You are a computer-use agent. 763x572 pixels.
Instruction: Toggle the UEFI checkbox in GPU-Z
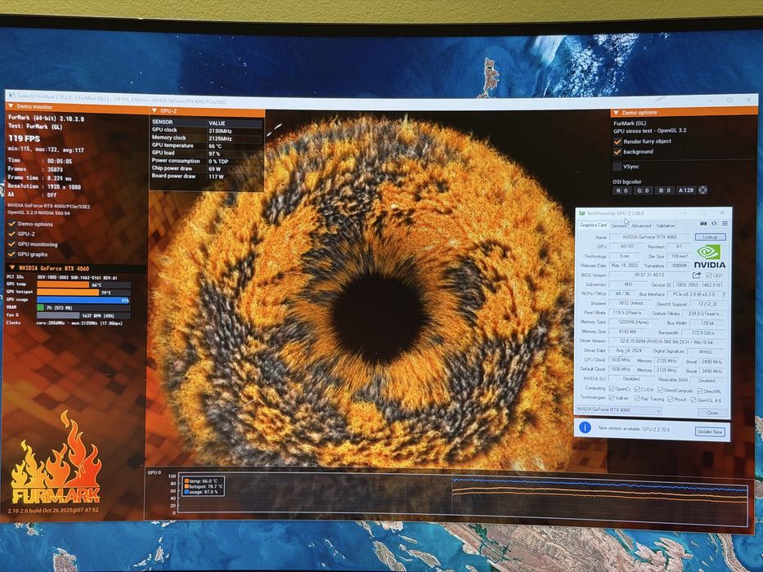point(708,275)
